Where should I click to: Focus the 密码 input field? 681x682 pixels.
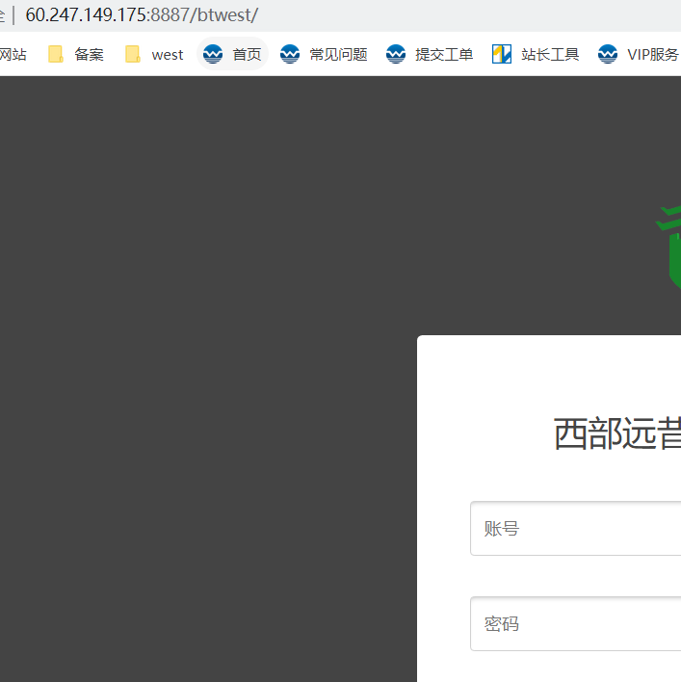(575, 623)
